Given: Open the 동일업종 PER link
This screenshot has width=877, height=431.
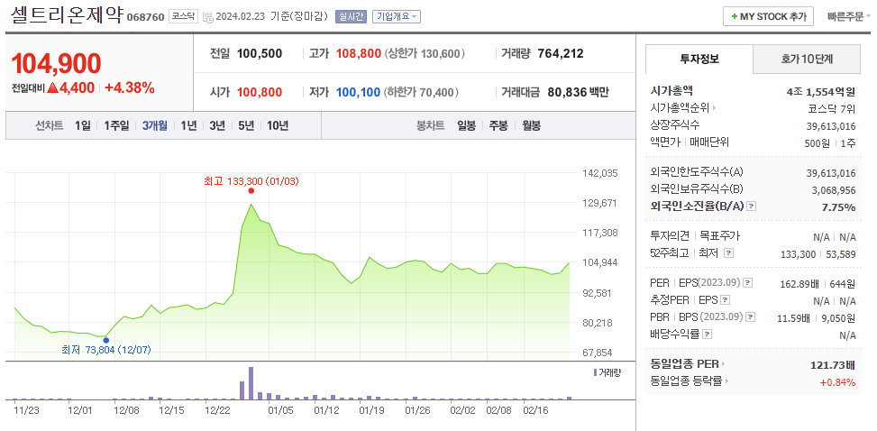Looking at the screenshot, I should point(684,364).
